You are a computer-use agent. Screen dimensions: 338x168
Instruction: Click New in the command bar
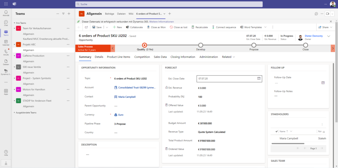[117, 27]
